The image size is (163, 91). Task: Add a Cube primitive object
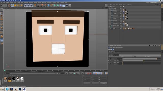point(48,5)
